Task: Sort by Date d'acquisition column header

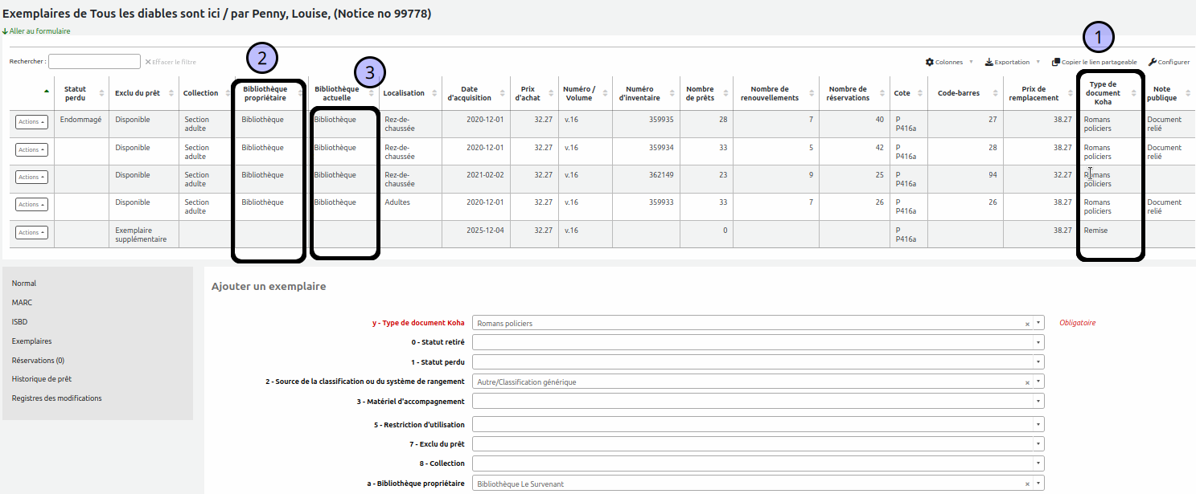Action: [x=475, y=93]
